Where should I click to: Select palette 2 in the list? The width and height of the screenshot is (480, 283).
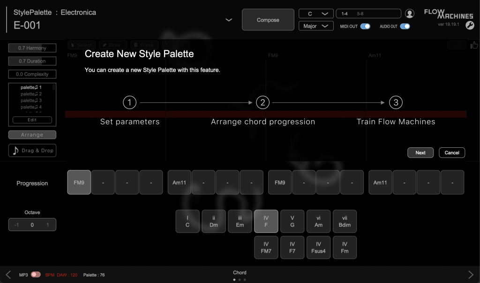click(x=31, y=94)
